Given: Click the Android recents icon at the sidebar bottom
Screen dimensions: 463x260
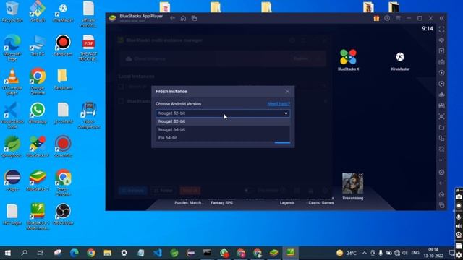Looking at the screenshot, I should pos(441,205).
